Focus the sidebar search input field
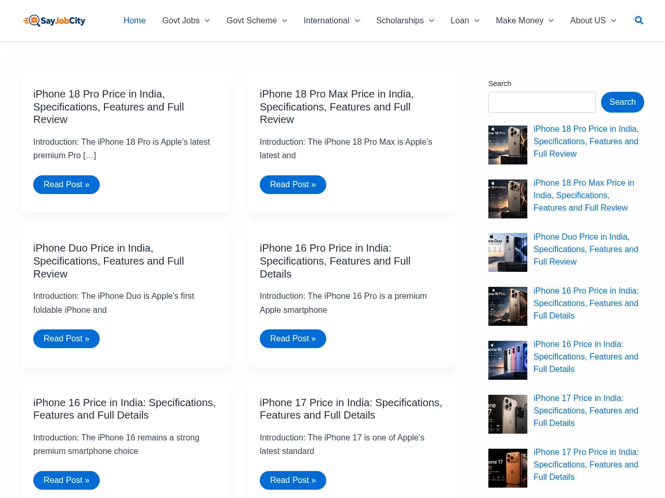665x498 pixels. point(542,102)
